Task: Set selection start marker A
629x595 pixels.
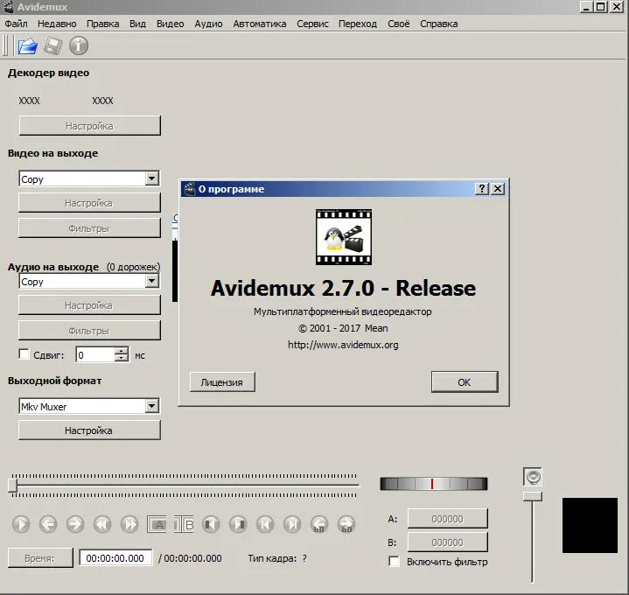Action: coord(157,524)
